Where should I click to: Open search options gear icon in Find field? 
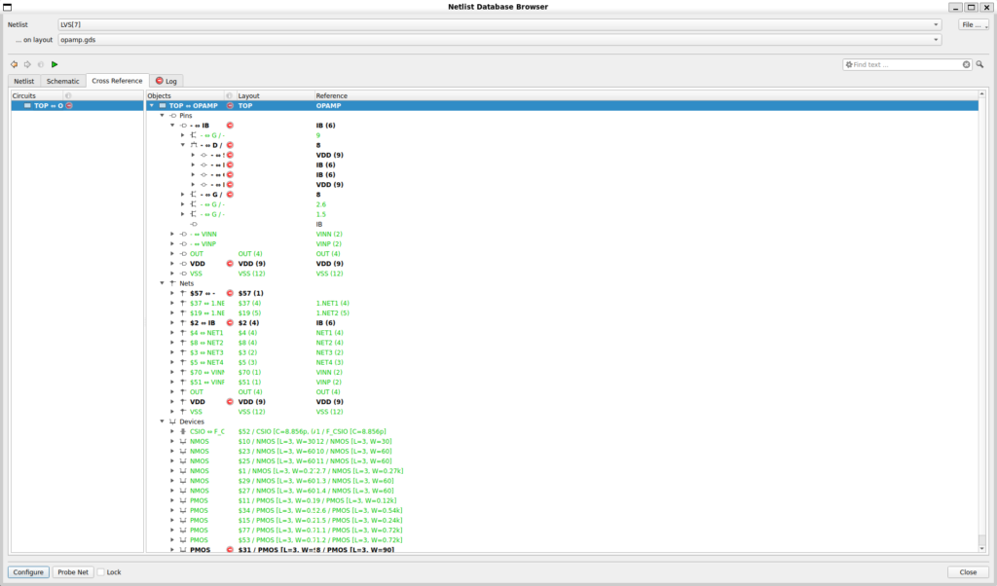pos(848,64)
